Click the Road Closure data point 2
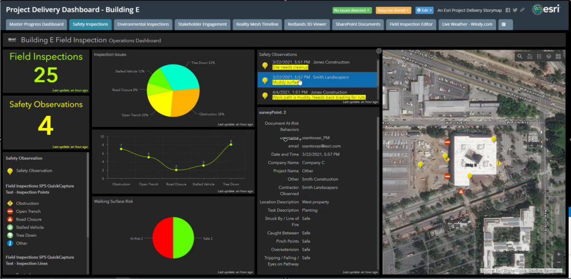The width and height of the screenshot is (571, 279). pos(176,170)
